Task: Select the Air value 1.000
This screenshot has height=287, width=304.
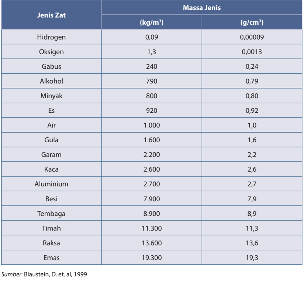Action: [152, 125]
